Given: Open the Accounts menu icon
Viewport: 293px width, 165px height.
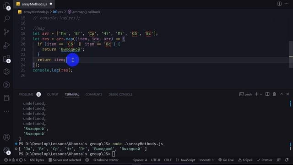Looking at the screenshot, I should coord(6,137).
